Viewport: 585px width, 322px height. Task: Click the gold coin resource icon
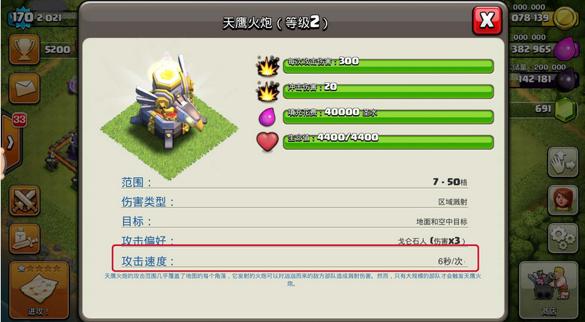[x=566, y=18]
